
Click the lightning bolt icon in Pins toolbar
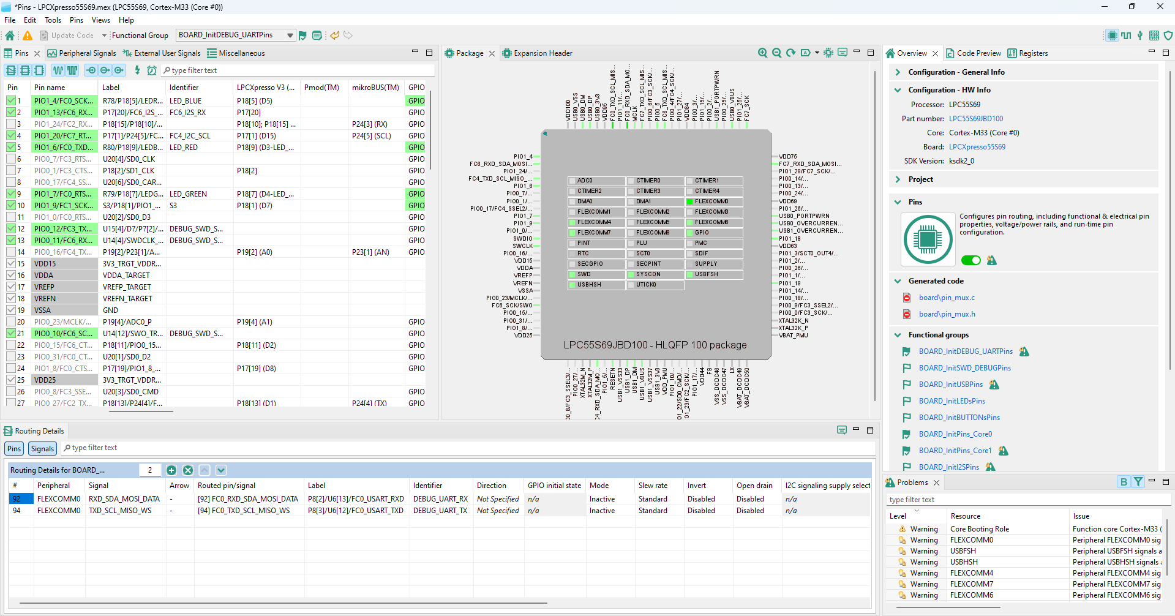coord(137,70)
